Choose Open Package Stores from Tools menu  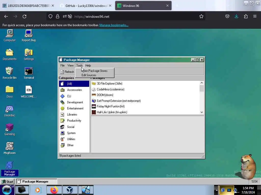(95, 71)
